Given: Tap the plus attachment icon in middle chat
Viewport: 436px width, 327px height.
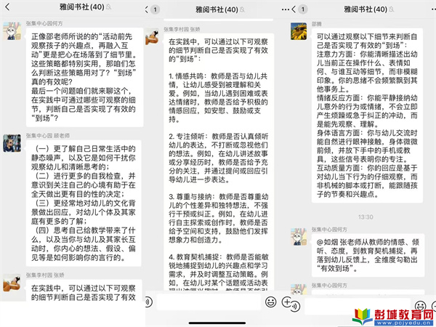Looking at the screenshot, I should (287, 301).
